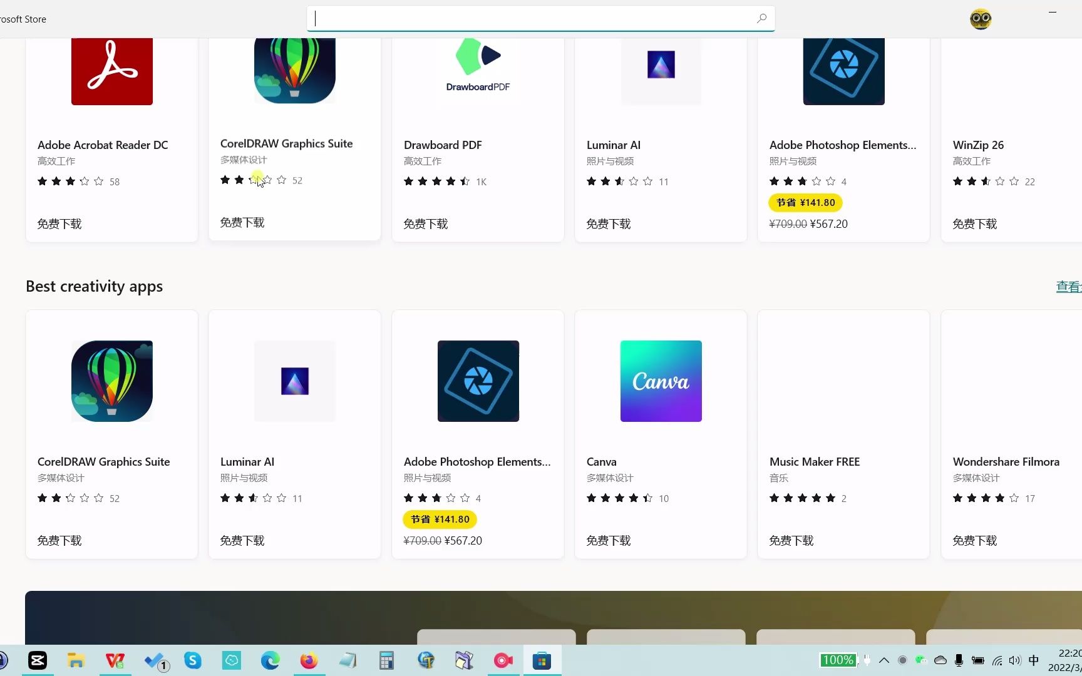
Task: Click free download on Canva card
Action: point(609,541)
